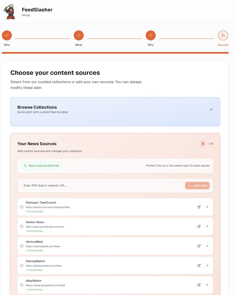Return to the What step
This screenshot has height=295, width=235.
79,35
